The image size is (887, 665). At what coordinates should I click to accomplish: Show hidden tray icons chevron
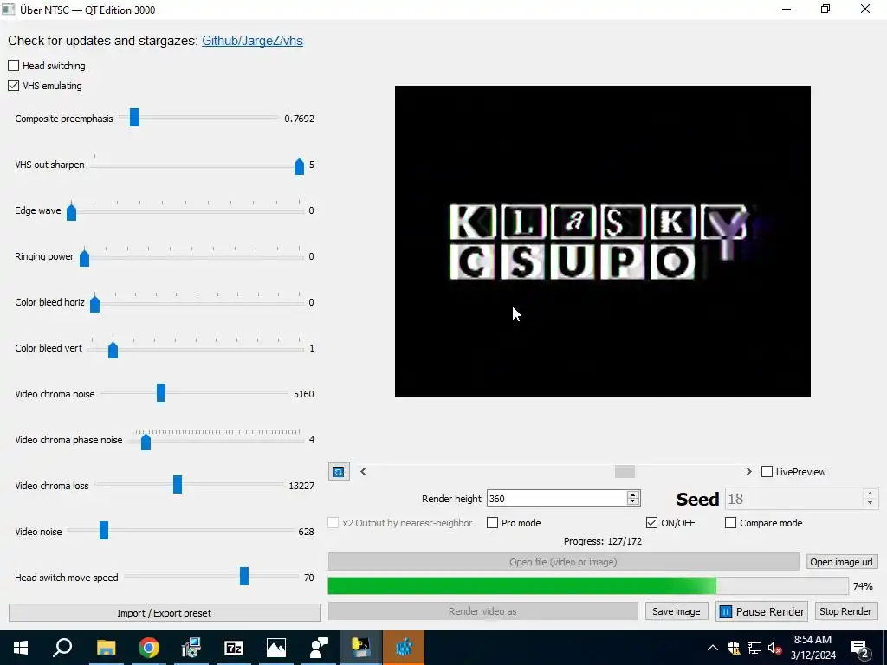tap(713, 648)
